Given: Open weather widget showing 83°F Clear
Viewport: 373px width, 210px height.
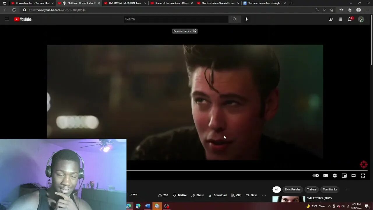Looking at the screenshot, I should click(x=316, y=206).
